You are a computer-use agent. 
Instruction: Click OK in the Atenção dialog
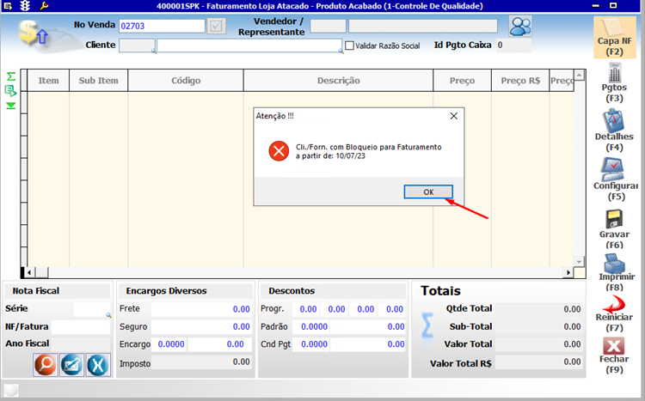point(427,191)
